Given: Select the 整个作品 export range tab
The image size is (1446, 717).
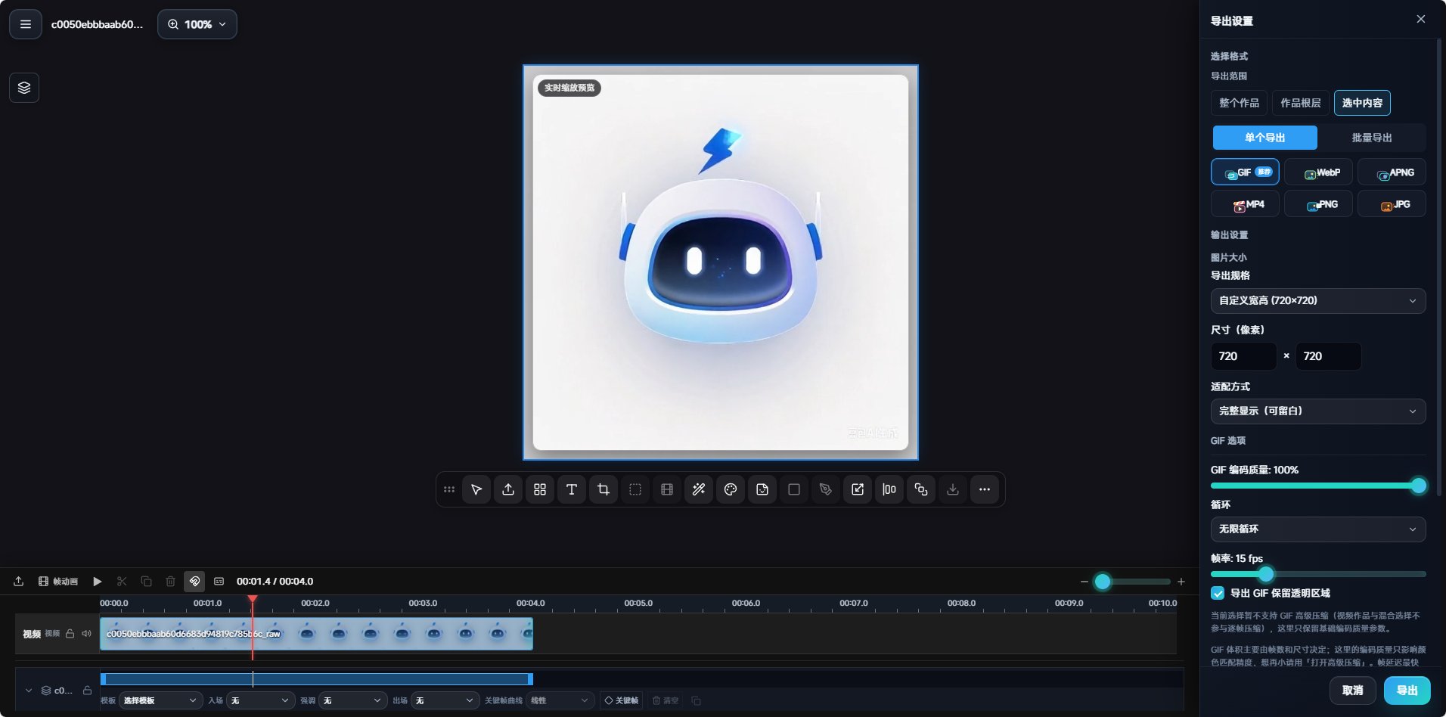Looking at the screenshot, I should pyautogui.click(x=1239, y=103).
